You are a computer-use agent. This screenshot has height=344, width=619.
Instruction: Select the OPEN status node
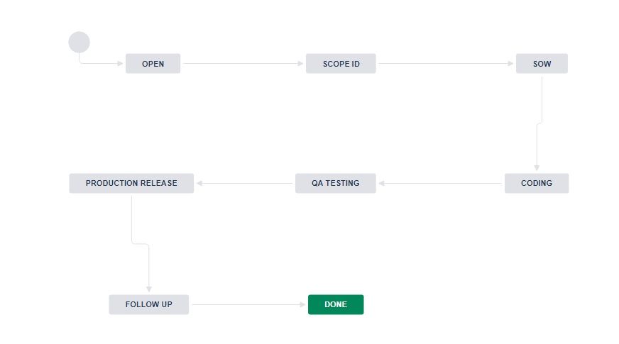pos(153,64)
